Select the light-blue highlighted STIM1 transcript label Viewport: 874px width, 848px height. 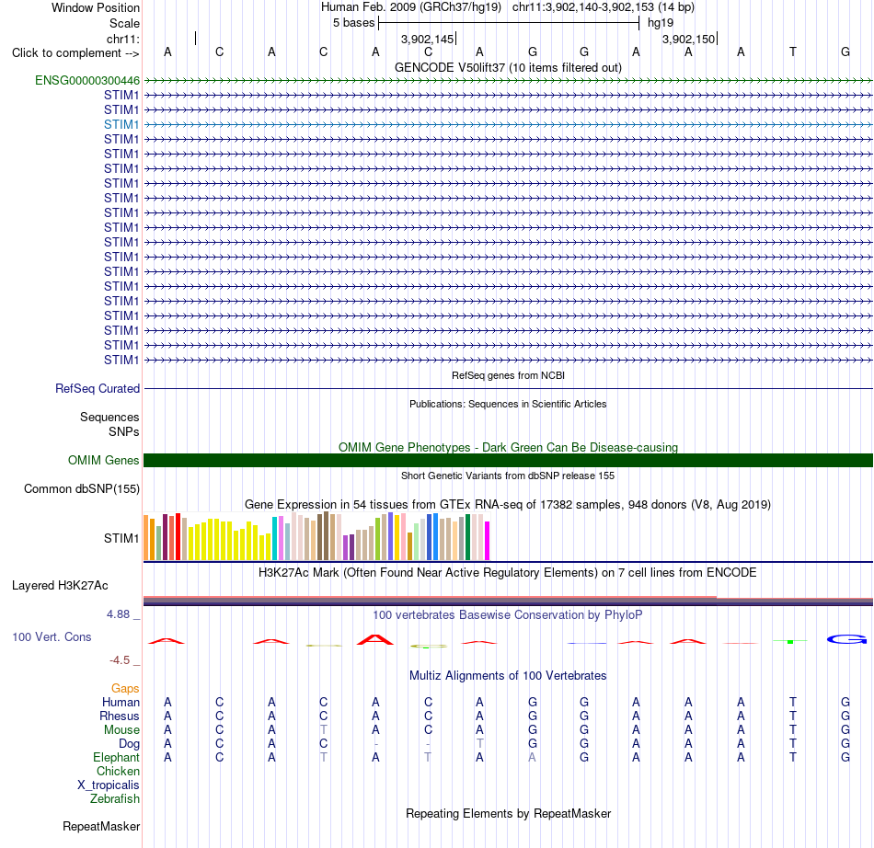[121, 124]
